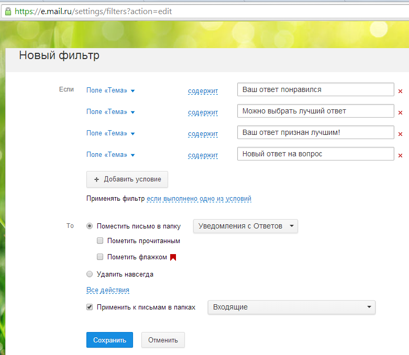Remove the 'Можно выбрать лучший ответ' condition
The image size is (409, 355).
click(x=400, y=112)
